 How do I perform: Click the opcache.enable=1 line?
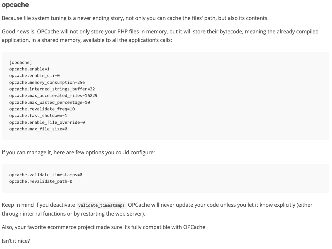29,69
